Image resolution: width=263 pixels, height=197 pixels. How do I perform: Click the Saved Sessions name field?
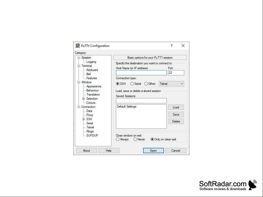pyautogui.click(x=141, y=101)
